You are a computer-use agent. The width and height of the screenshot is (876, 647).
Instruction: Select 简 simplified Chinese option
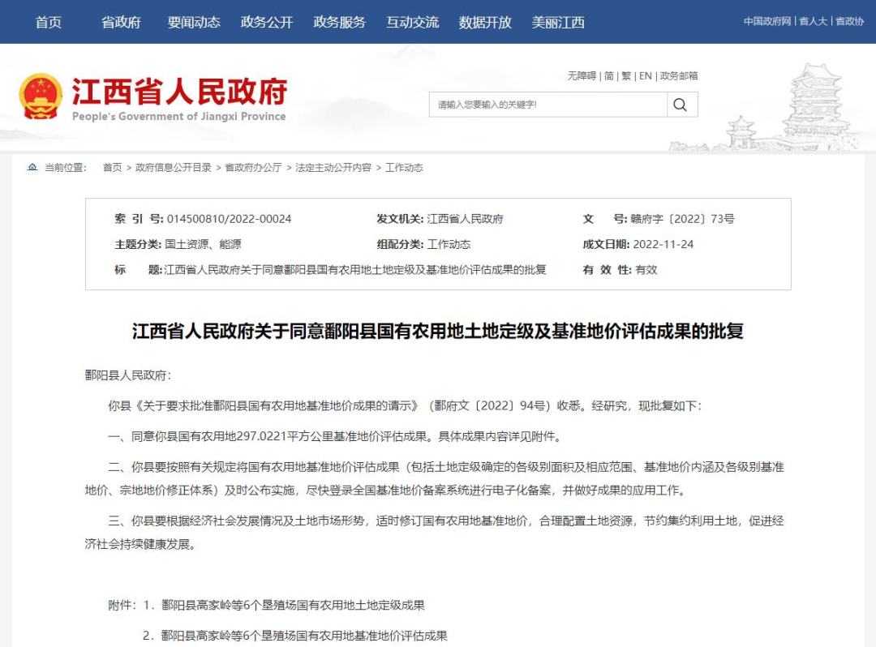(x=608, y=76)
